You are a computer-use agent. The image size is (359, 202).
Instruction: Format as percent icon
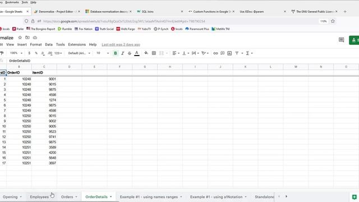tap(36, 53)
